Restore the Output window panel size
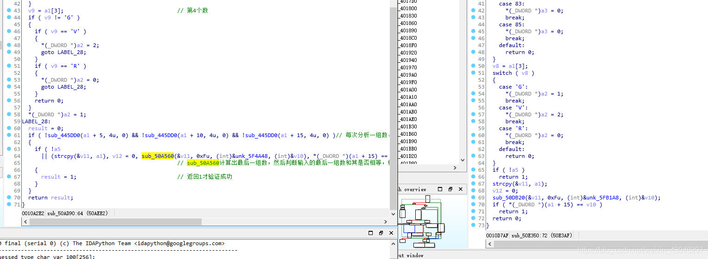 point(381,233)
